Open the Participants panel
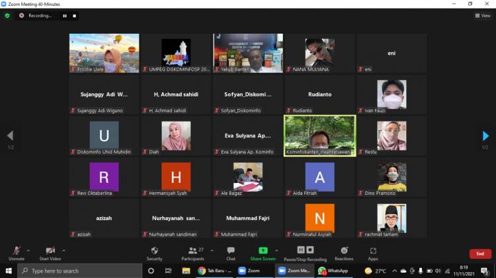496x278 pixels. [x=192, y=254]
